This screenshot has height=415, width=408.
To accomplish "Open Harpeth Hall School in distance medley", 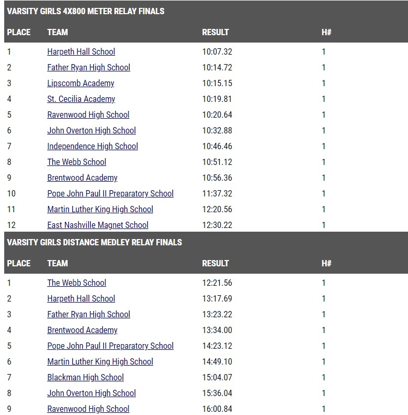I will click(x=81, y=298).
